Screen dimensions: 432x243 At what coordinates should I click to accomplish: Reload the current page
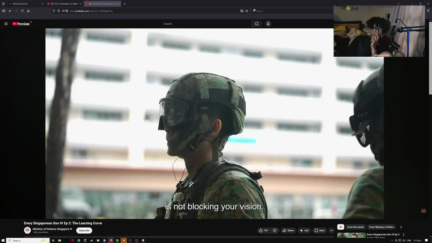(22, 11)
